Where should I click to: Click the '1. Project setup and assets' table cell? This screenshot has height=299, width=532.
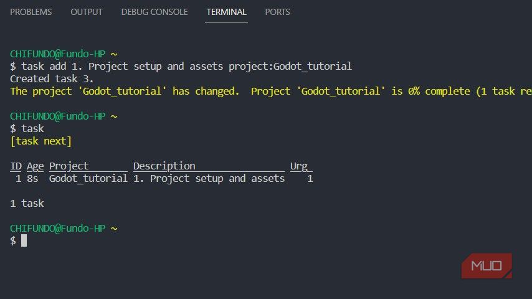209,179
